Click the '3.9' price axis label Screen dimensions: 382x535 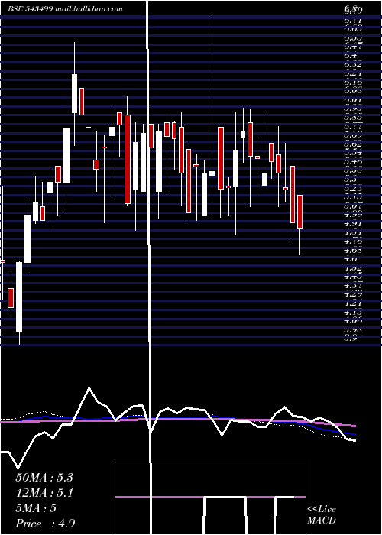350,338
